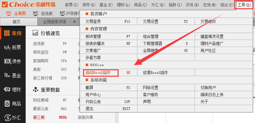The width and height of the screenshot is (255, 123).
Task: Open 常用 grid icon in sidebar
Action: [x=7, y=33]
